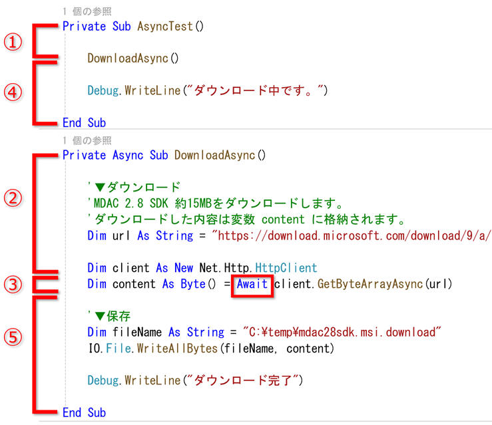492x425 pixels.
Task: Open the '1 個の参照' CodeLens above DownloadAsync
Action: [87, 140]
